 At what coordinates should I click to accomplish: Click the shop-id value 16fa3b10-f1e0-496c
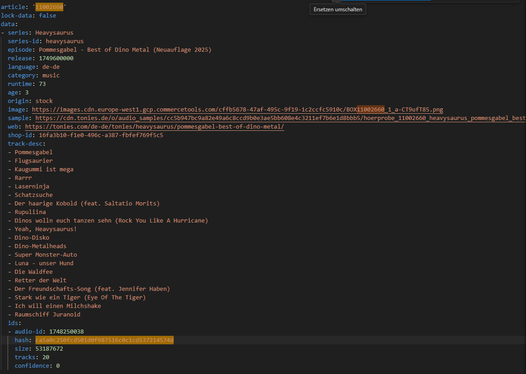tap(101, 135)
